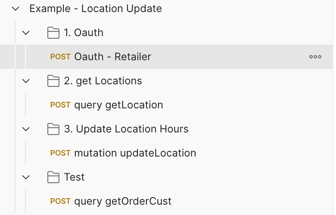Viewport: 336px width, 215px height.
Task: Open the query getOrderCust request
Action: (x=123, y=201)
